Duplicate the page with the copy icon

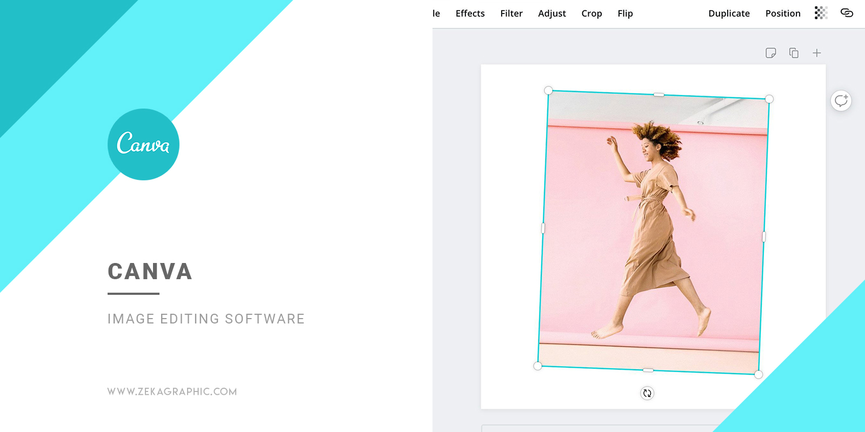pos(794,53)
